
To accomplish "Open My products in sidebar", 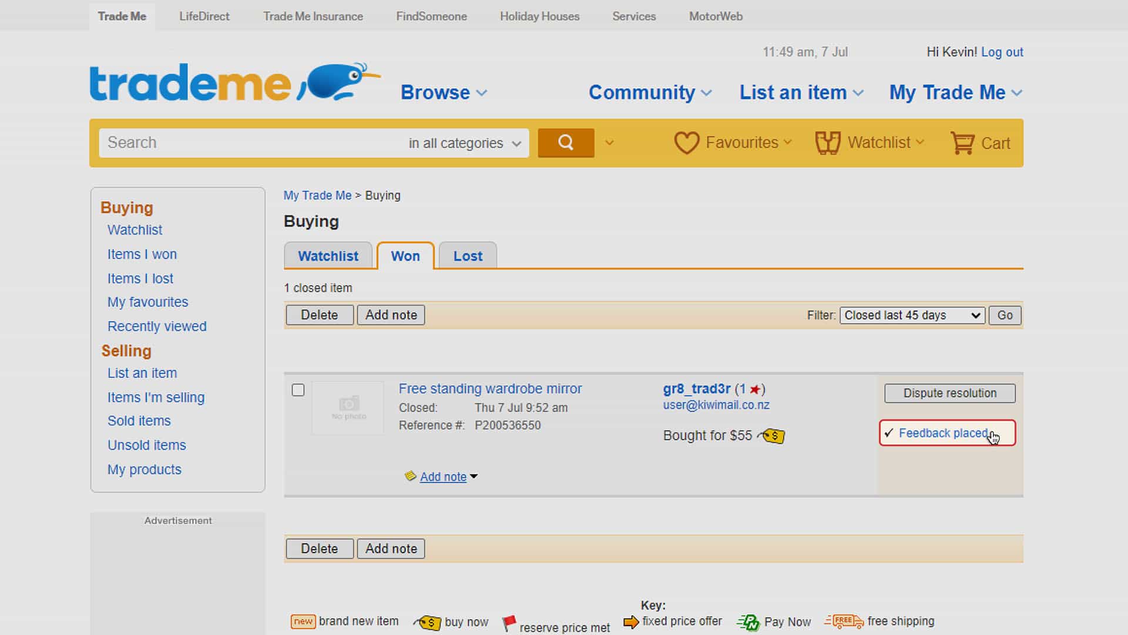I will tap(144, 469).
